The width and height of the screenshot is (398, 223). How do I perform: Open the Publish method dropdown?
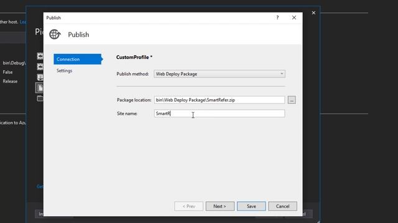click(x=220, y=74)
